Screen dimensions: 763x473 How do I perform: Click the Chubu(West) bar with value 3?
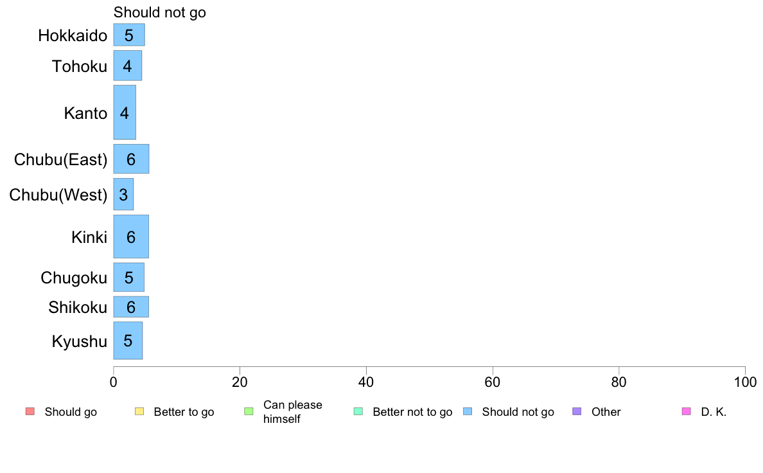tap(123, 194)
